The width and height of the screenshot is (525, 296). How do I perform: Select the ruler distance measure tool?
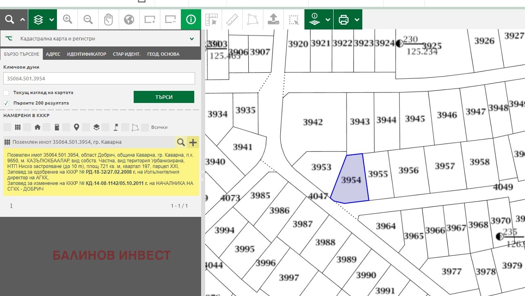tap(232, 19)
